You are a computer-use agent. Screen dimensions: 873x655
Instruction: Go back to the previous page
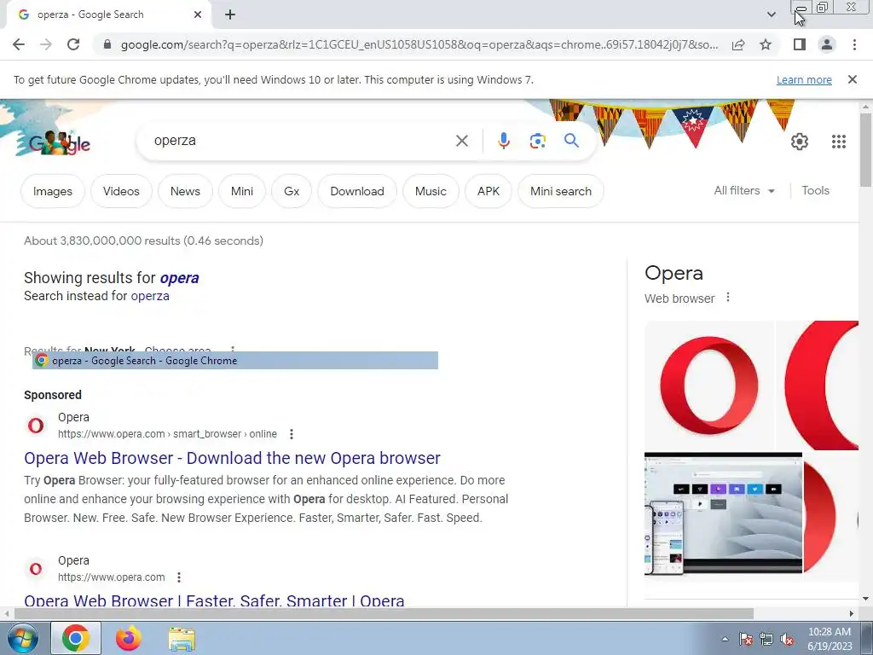tap(19, 44)
